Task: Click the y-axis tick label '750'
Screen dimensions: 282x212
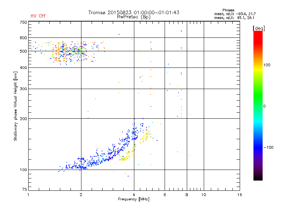Action: point(23,22)
